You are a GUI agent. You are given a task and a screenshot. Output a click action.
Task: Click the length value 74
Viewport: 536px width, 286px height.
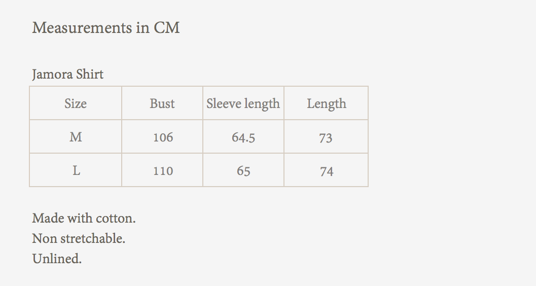click(326, 171)
